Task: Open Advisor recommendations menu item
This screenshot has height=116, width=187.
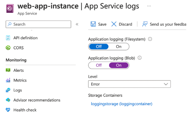Action: click(x=37, y=100)
